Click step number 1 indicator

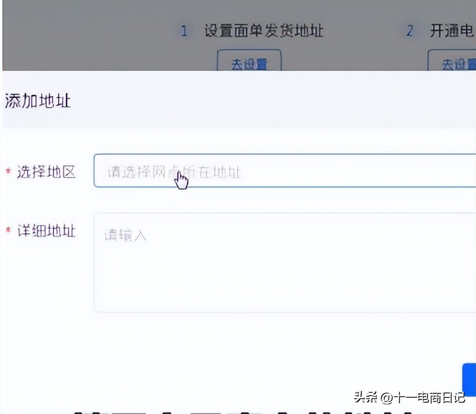point(184,31)
